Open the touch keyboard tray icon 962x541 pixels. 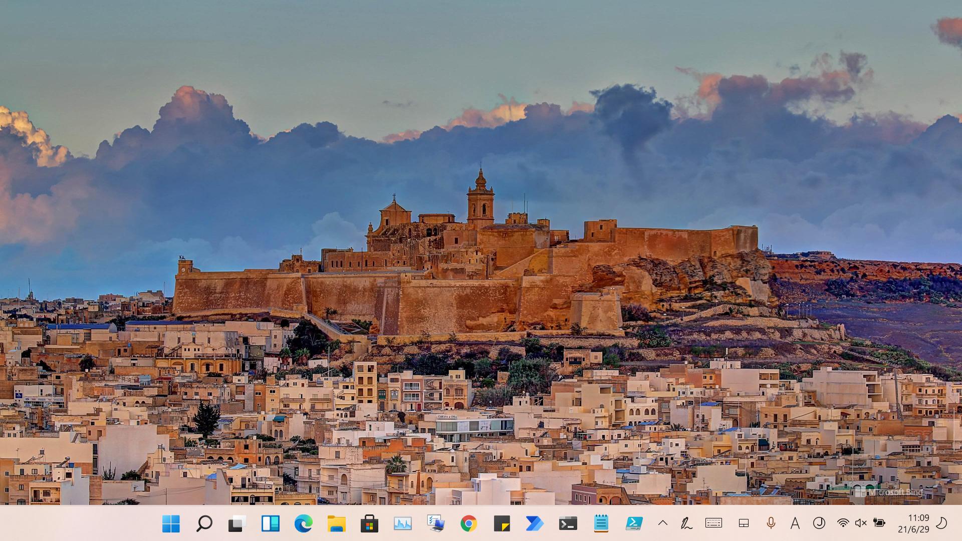click(x=713, y=523)
